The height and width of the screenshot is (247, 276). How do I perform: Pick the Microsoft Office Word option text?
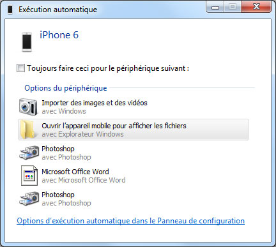[75, 172]
